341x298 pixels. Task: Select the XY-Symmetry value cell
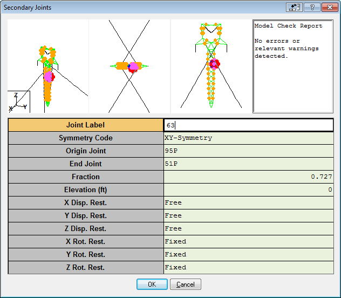(x=249, y=138)
